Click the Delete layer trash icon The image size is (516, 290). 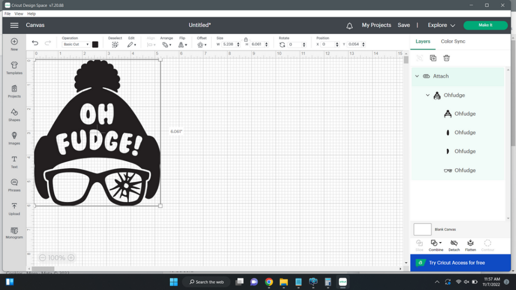[x=446, y=58]
